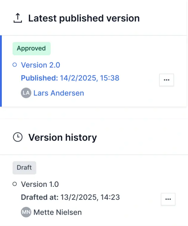Screen dimensions: 188x226
Task: Open the Version 2.0 more options menu
Action: coord(166,80)
